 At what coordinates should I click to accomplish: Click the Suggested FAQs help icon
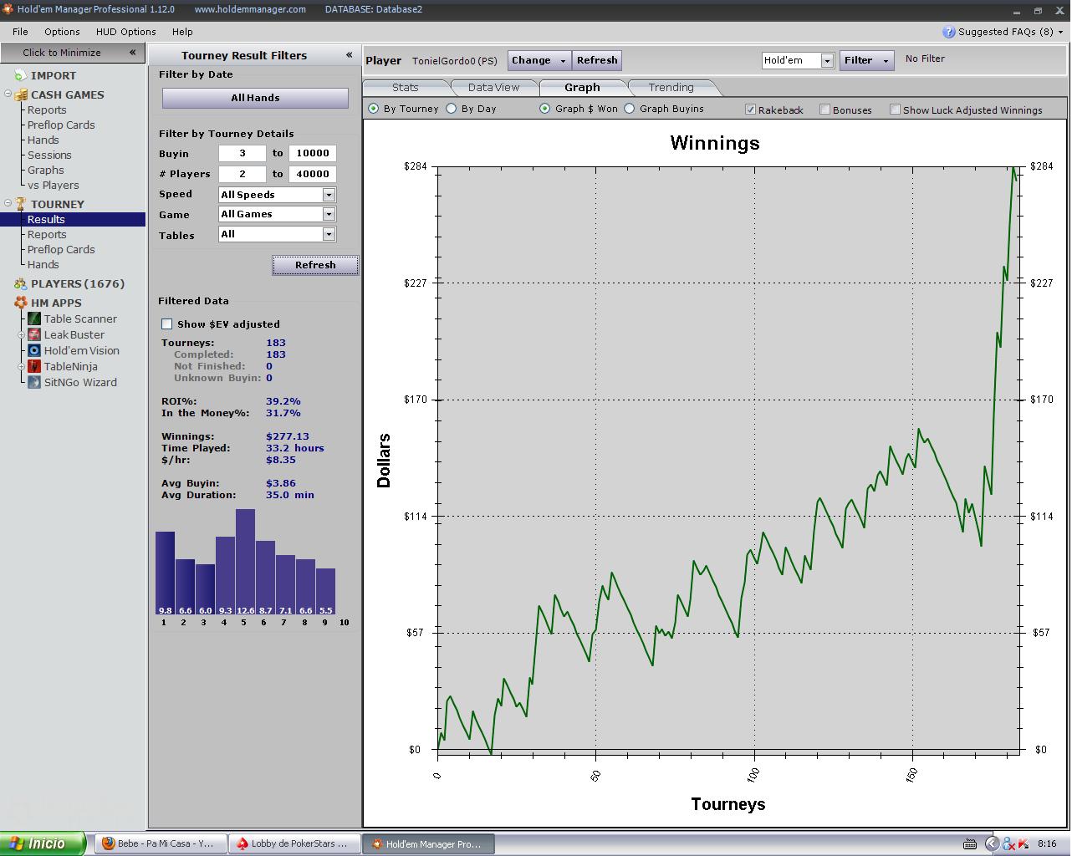[948, 32]
